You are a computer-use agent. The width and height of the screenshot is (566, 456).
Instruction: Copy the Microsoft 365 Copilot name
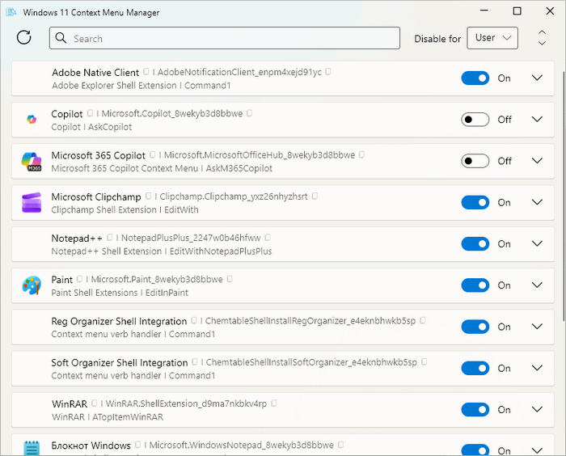pos(152,154)
